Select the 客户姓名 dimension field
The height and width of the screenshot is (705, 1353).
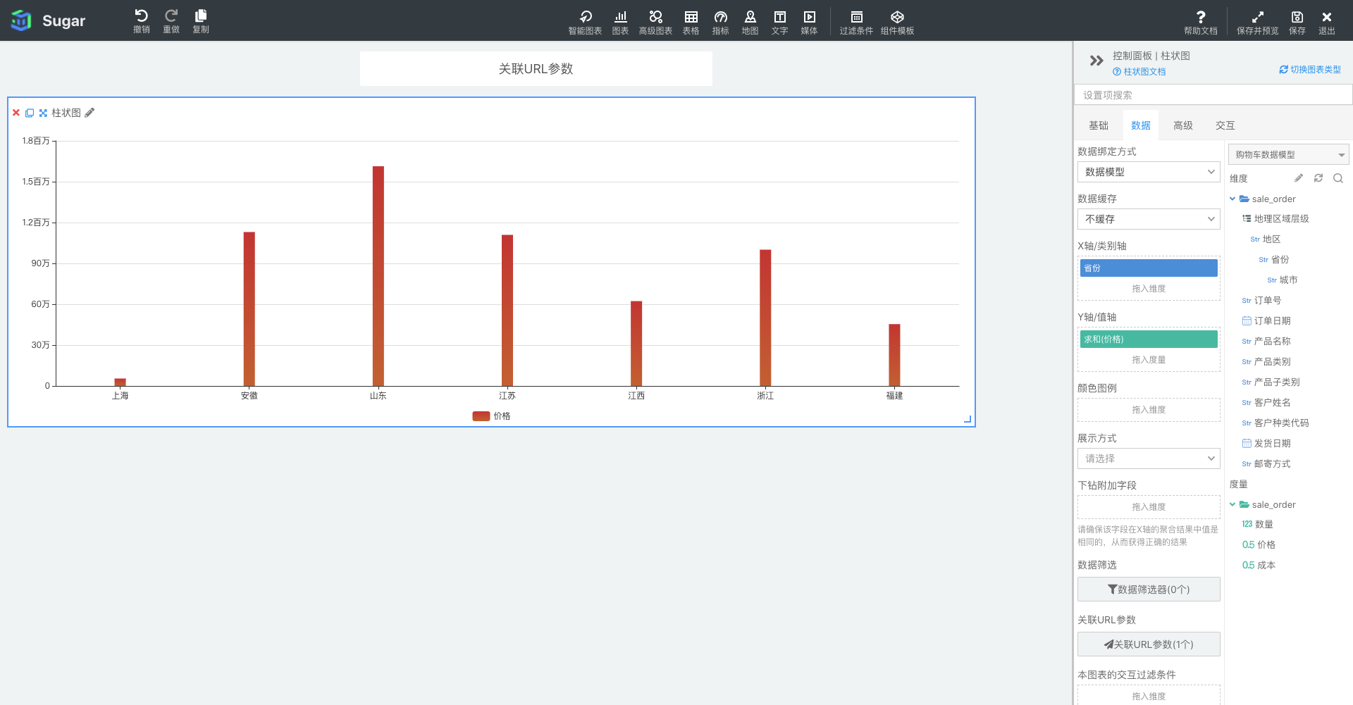[x=1266, y=403]
